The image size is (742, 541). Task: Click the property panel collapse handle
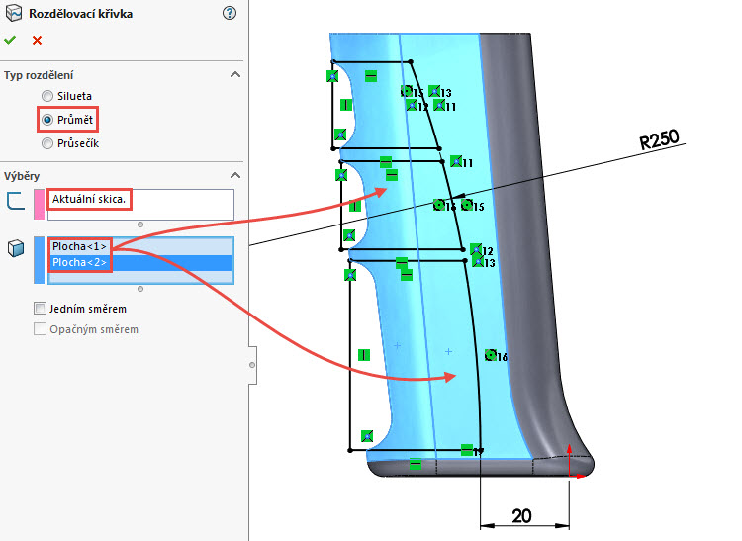click(252, 365)
